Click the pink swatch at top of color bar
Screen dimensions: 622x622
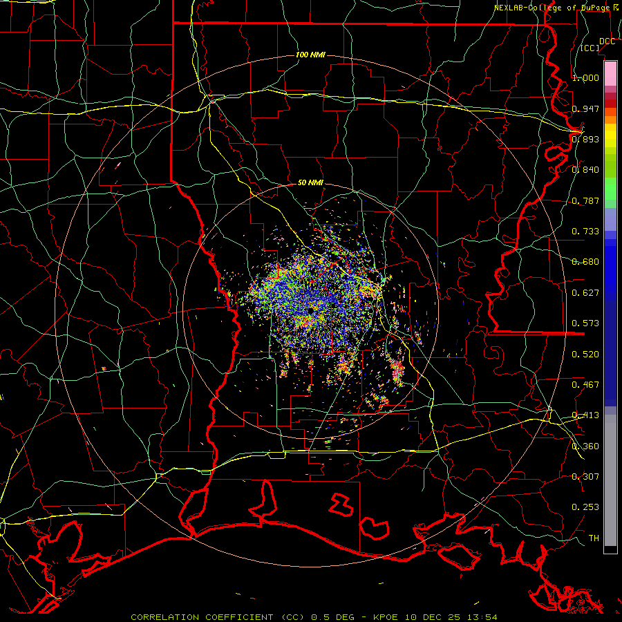[610, 73]
